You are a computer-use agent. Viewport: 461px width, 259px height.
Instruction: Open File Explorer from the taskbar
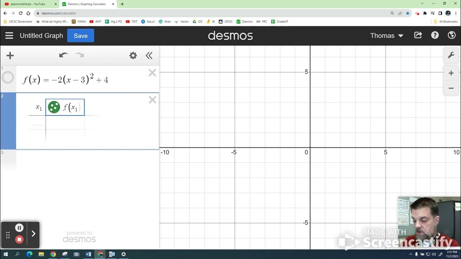[x=41, y=254]
